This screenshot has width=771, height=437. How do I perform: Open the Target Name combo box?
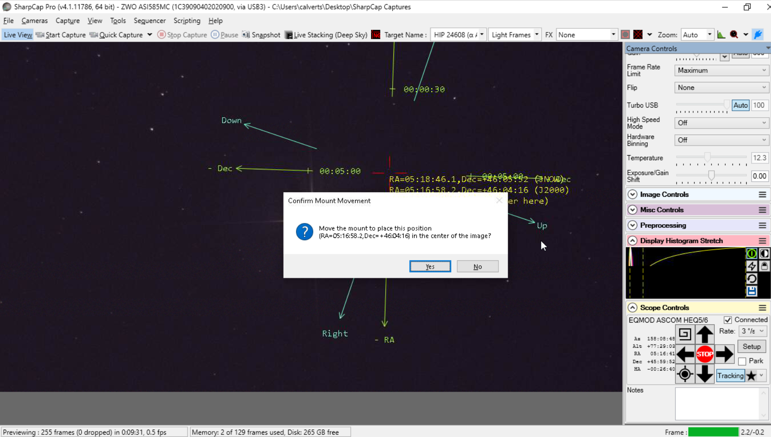[458, 35]
